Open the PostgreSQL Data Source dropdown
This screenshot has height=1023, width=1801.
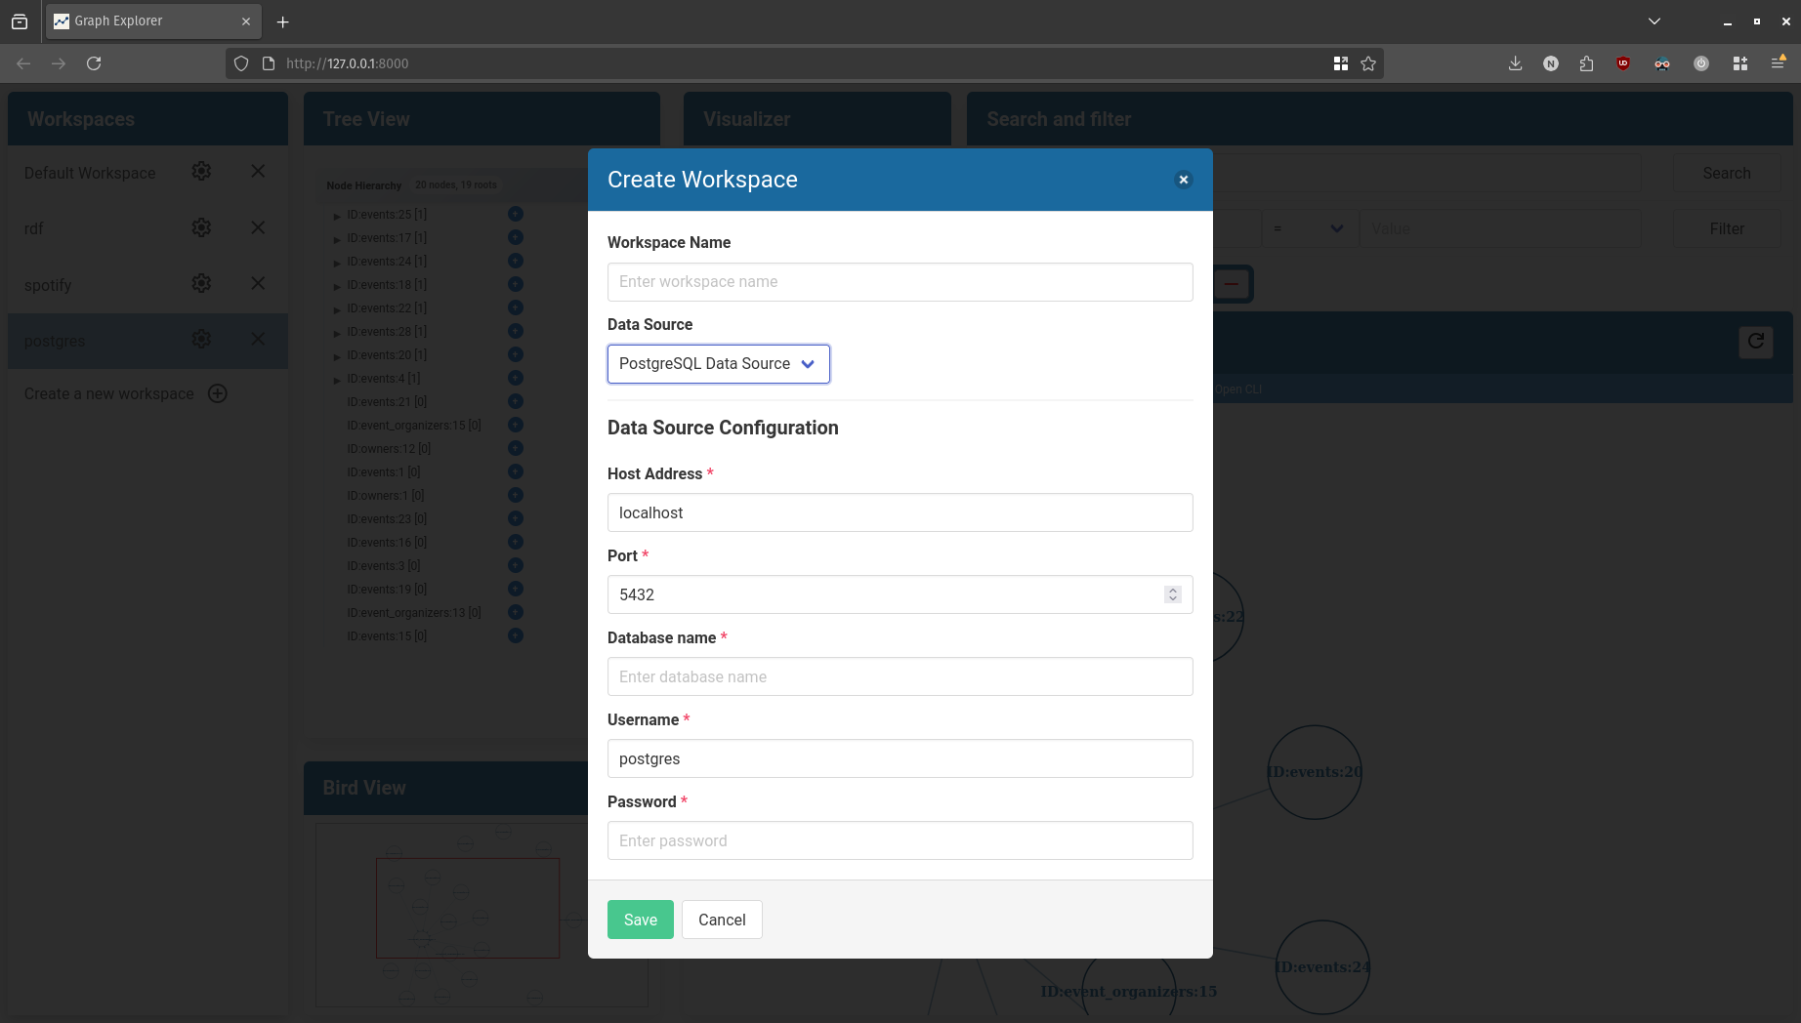[x=718, y=364]
